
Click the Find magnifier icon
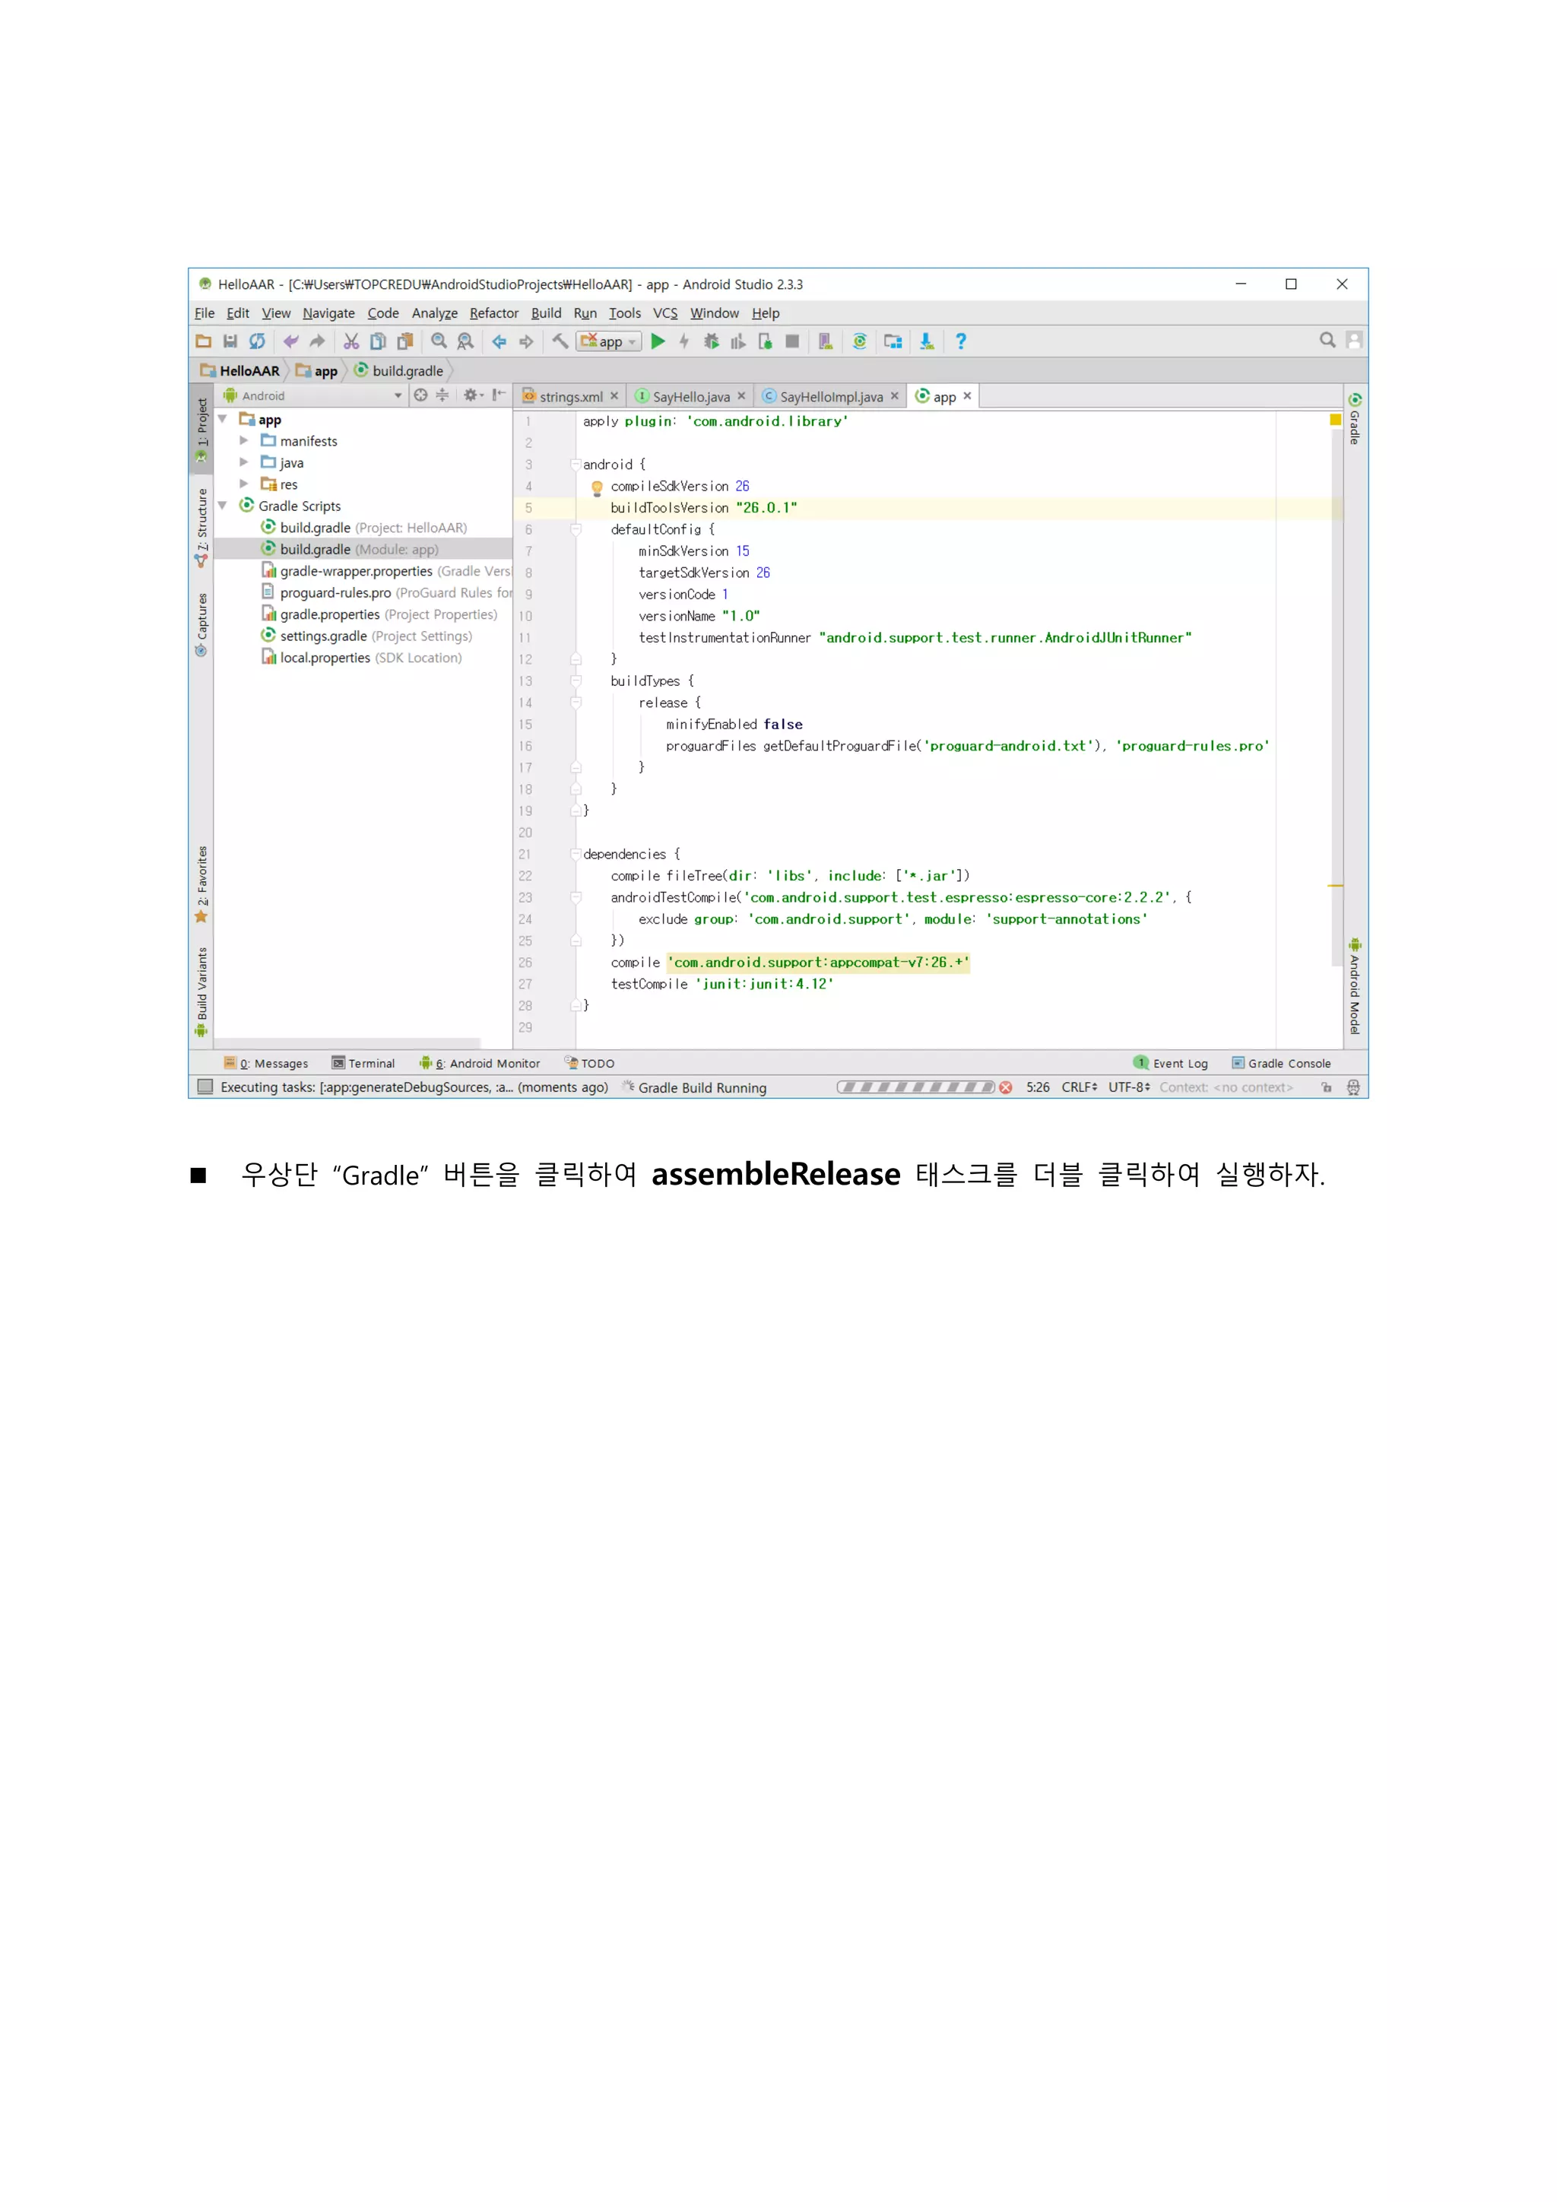click(439, 341)
